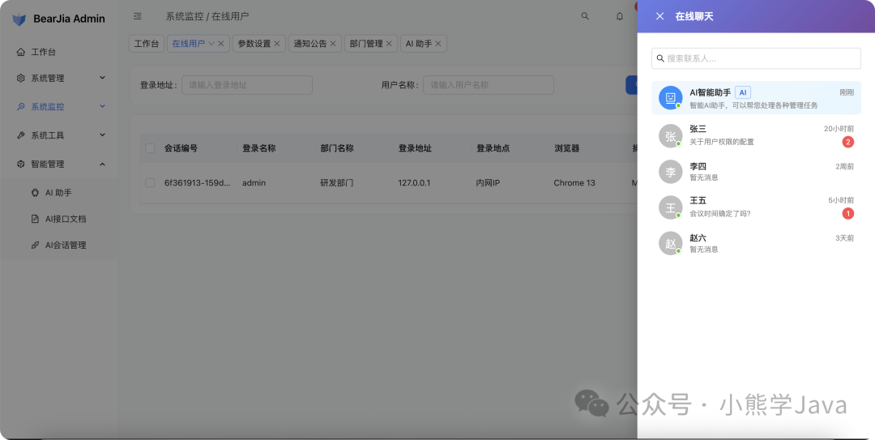Click the 研发部门 cell in table
Image resolution: width=875 pixels, height=440 pixels.
point(336,182)
